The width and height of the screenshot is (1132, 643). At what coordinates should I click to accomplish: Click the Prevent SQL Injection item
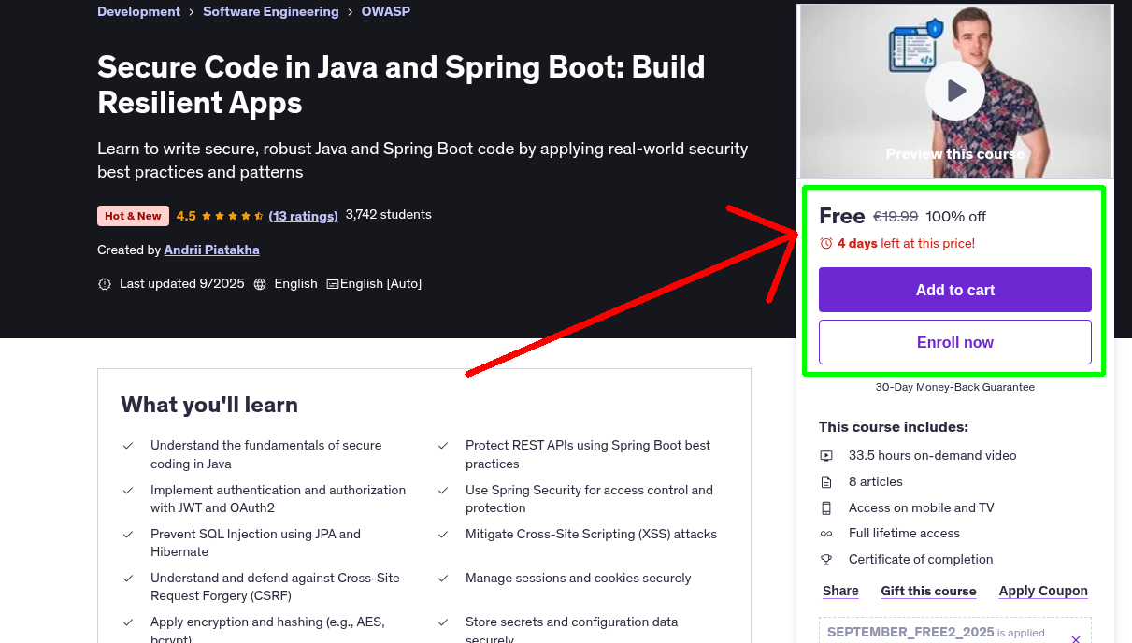(x=255, y=543)
